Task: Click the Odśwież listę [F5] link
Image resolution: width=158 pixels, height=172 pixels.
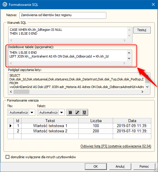Action: pyautogui.click(x=116, y=146)
